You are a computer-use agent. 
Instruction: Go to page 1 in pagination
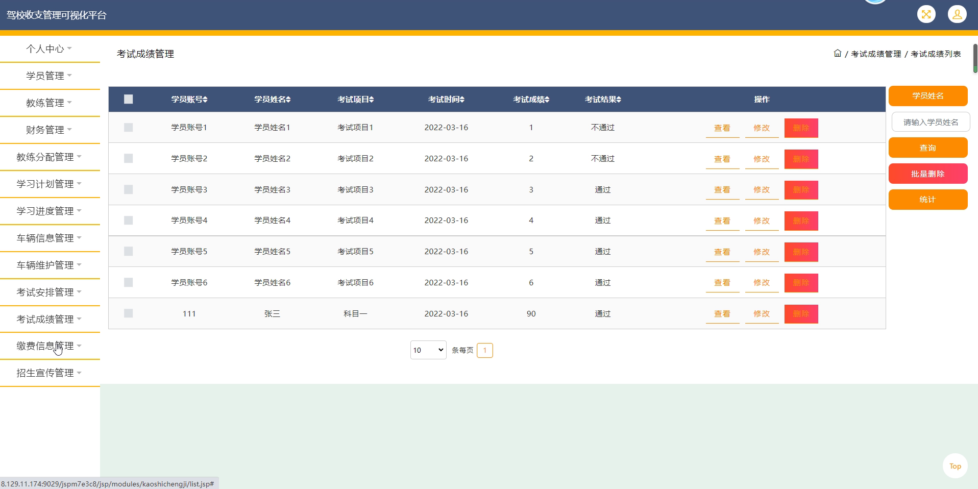click(485, 350)
